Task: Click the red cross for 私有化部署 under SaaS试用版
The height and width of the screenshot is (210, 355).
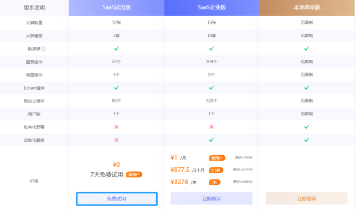Action: point(116,127)
